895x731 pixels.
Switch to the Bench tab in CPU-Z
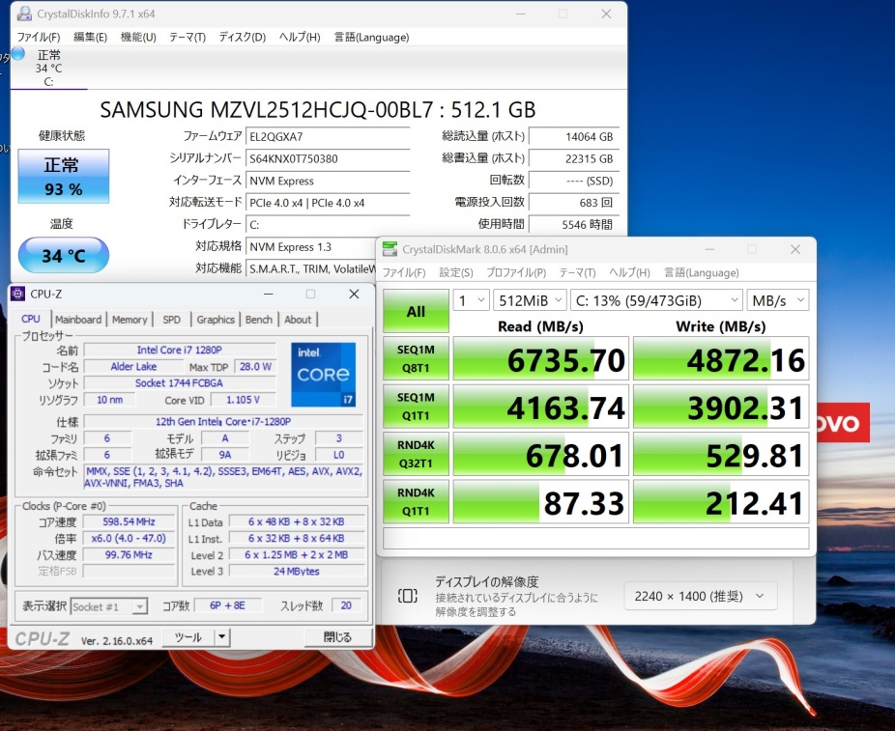pos(259,320)
